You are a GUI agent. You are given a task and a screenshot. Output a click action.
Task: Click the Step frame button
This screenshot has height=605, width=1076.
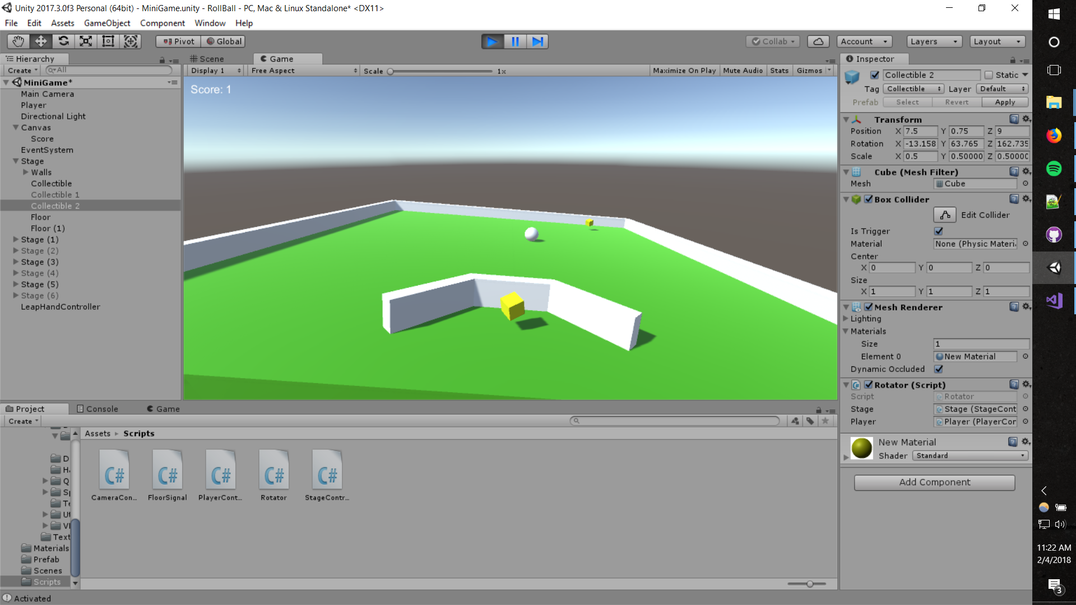537,41
